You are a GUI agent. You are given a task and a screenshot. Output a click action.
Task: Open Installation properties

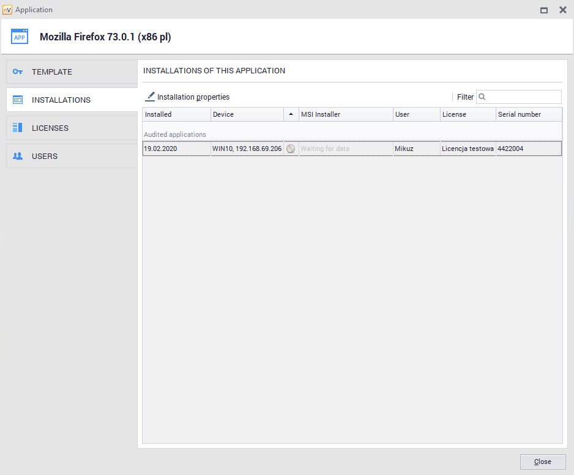[x=193, y=97]
